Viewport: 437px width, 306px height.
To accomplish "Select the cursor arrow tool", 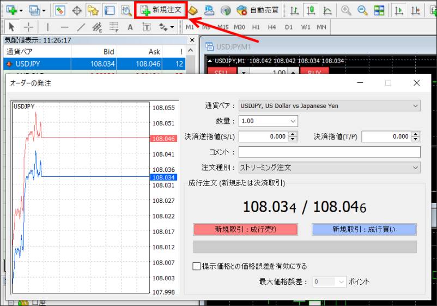I will 11,27.
